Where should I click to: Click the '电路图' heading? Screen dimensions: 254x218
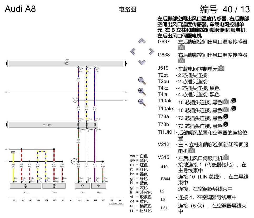(127, 9)
